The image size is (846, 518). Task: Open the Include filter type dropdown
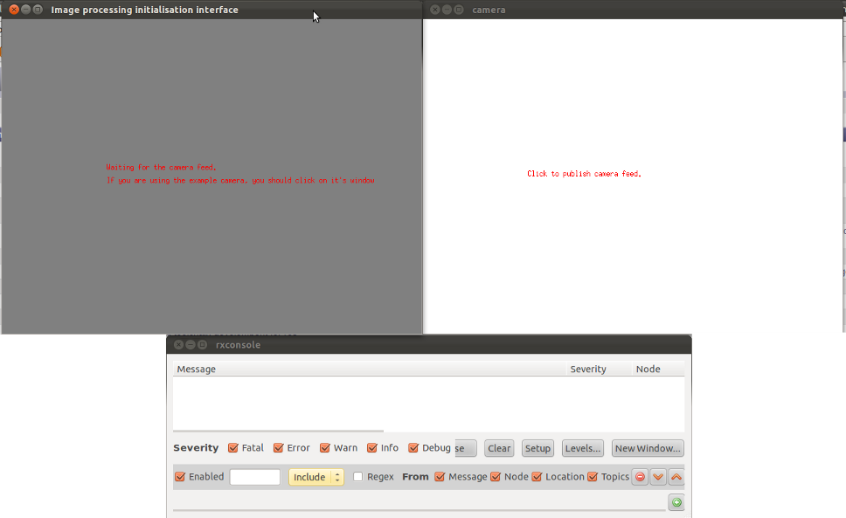click(x=316, y=477)
